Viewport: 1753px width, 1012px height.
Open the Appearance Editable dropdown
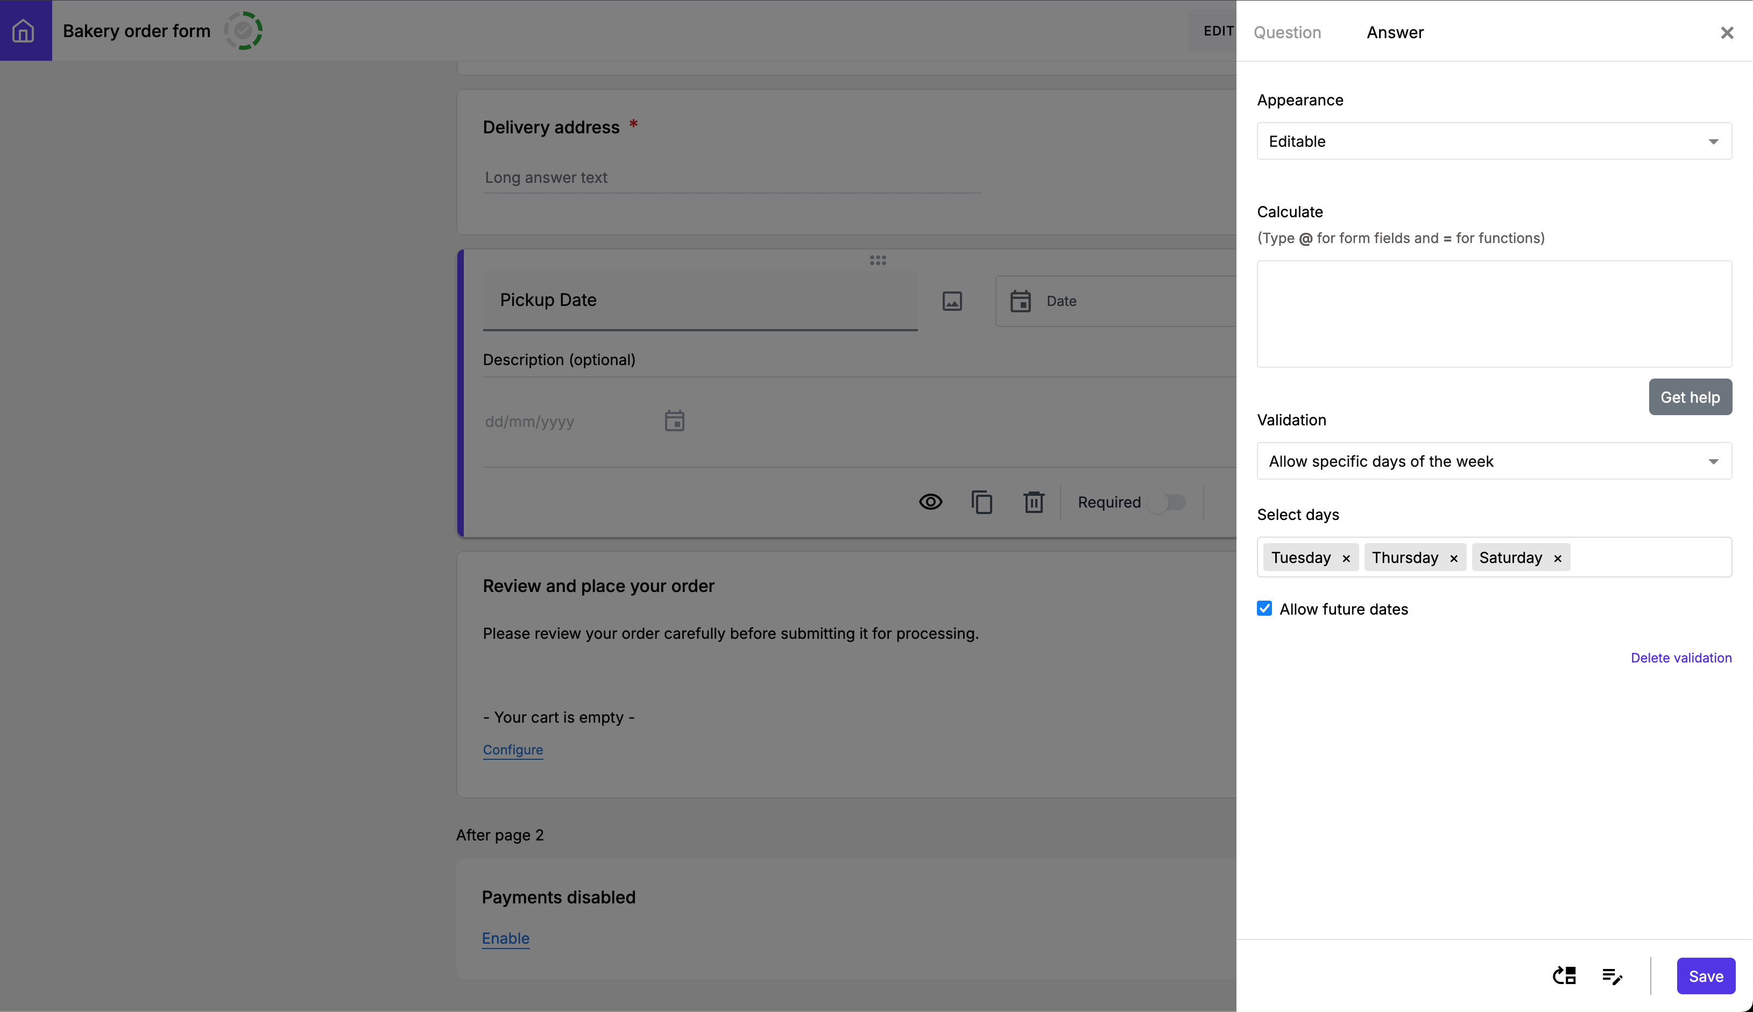click(x=1494, y=141)
